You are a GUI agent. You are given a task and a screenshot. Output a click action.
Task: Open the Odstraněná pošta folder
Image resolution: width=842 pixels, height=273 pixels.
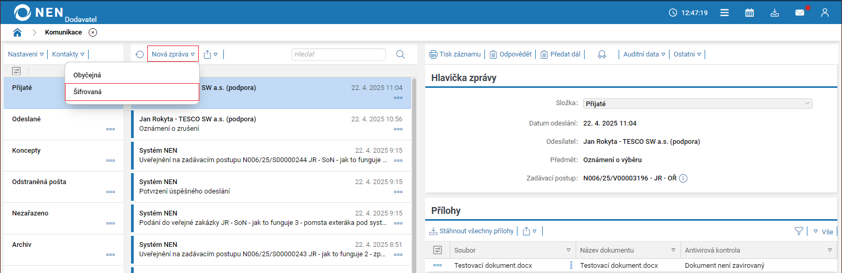point(63,187)
